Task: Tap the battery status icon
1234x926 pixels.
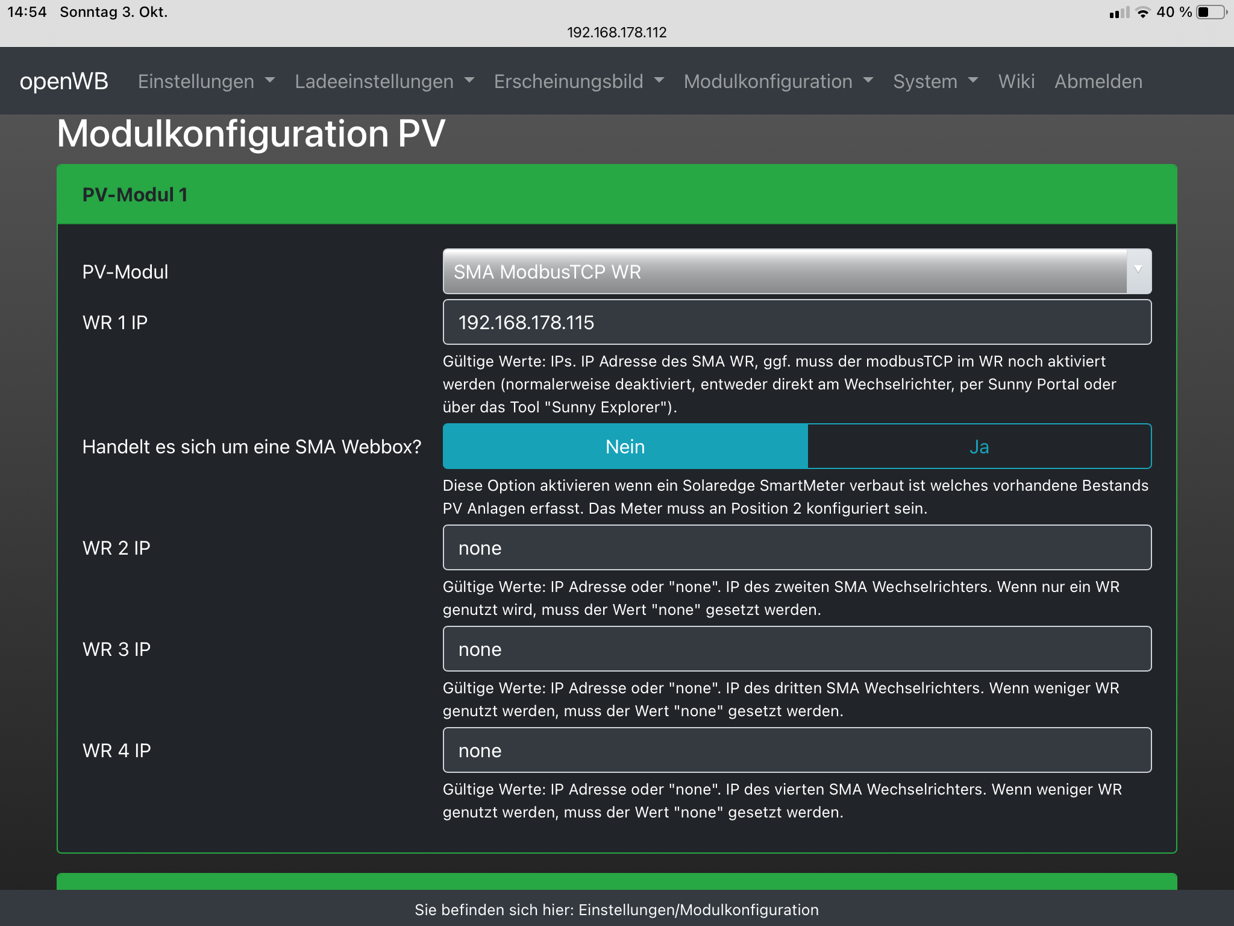Action: click(x=1212, y=12)
